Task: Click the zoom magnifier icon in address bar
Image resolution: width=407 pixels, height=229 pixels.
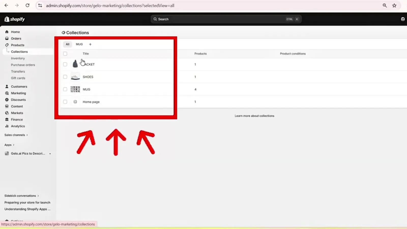Action: pos(385,5)
